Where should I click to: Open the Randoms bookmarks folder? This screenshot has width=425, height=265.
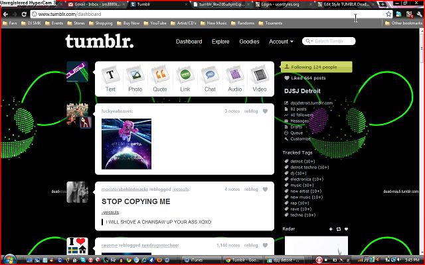(242, 23)
